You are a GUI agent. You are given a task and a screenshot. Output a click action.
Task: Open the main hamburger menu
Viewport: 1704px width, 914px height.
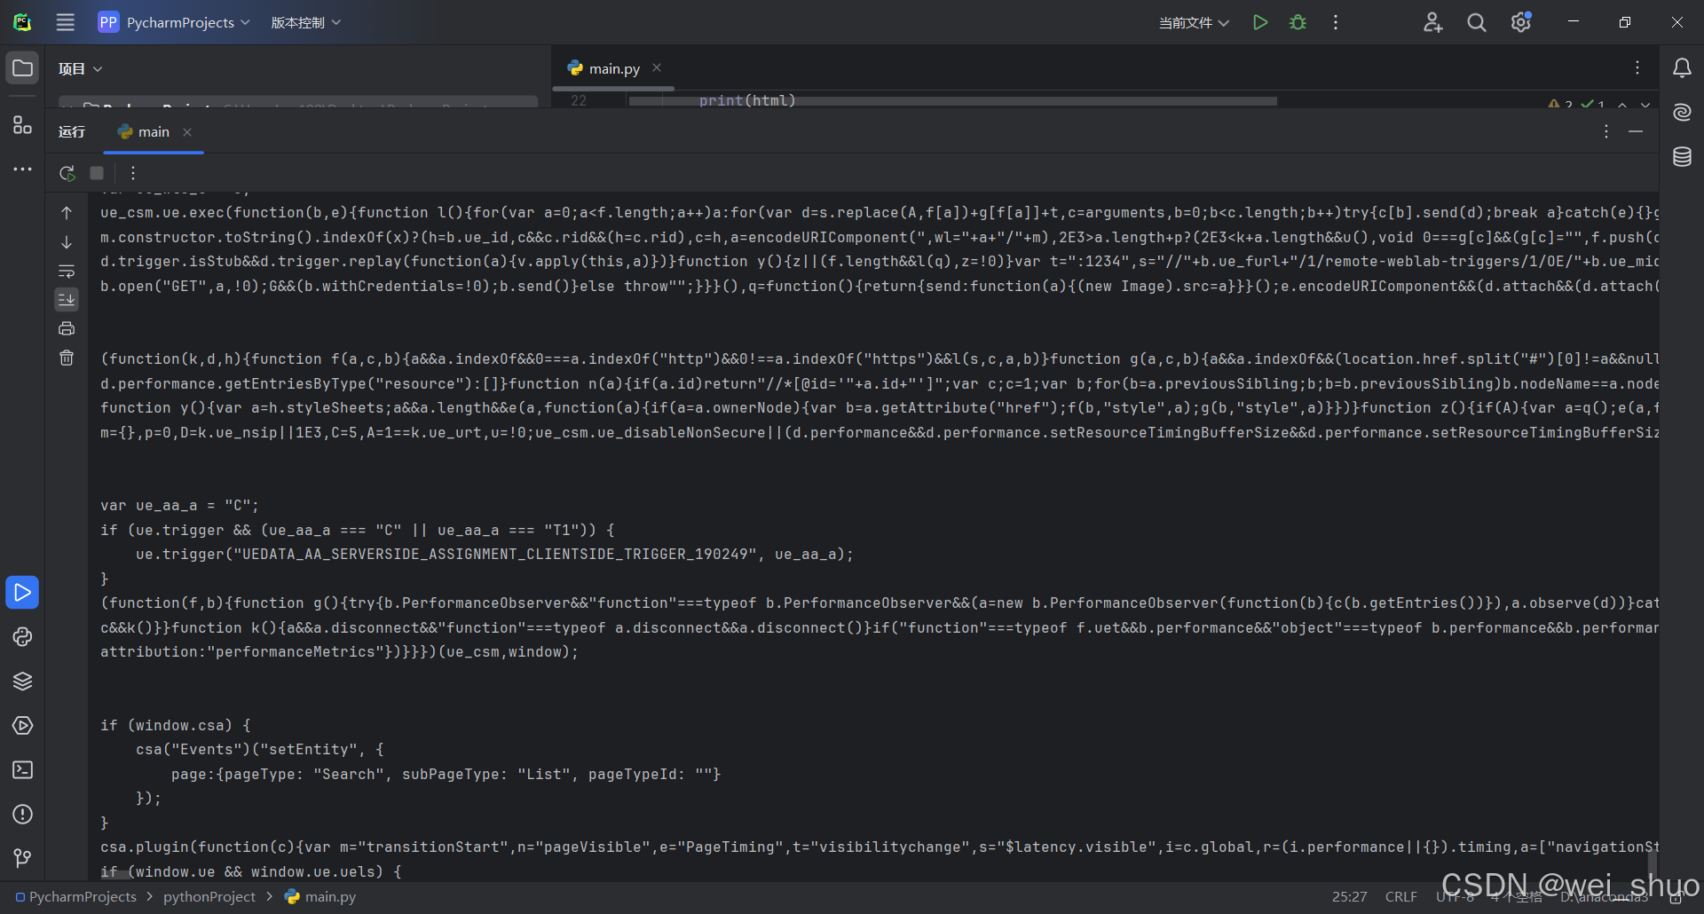(66, 22)
